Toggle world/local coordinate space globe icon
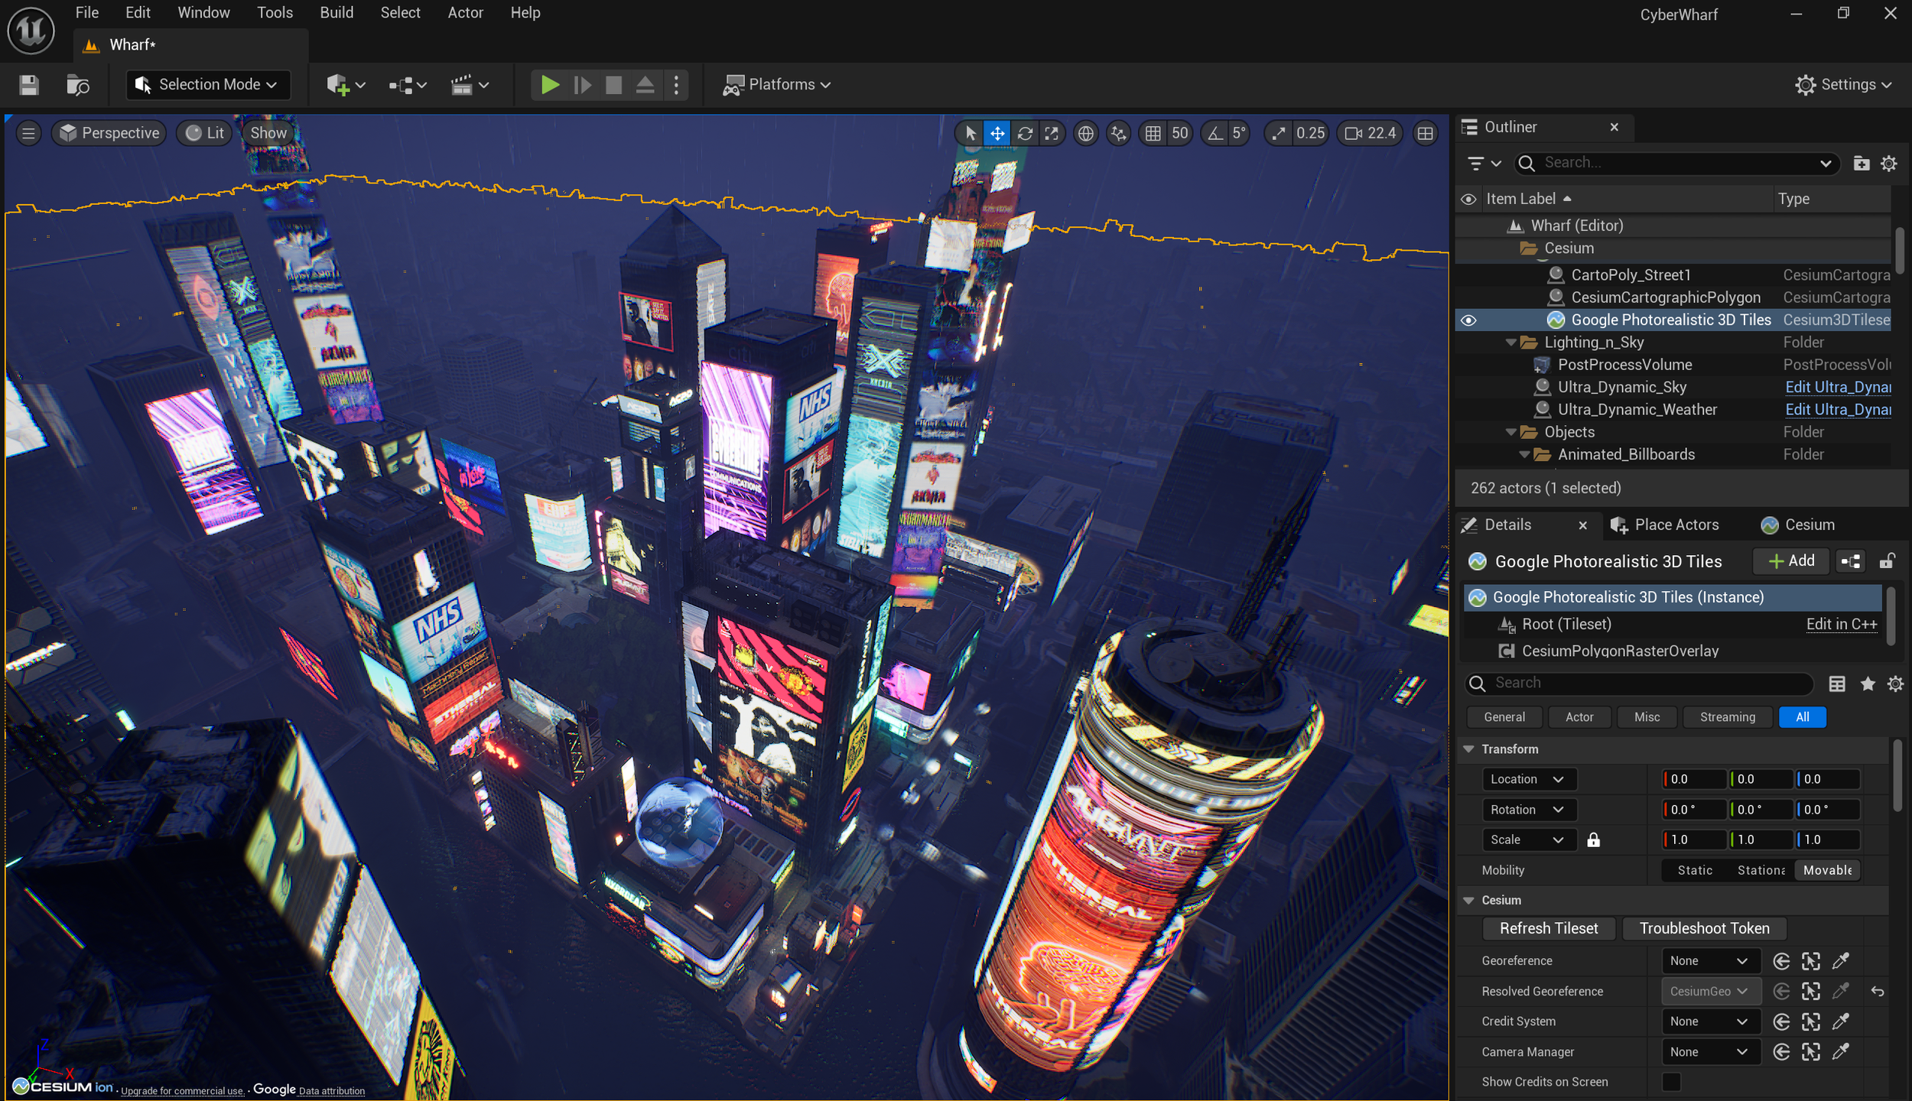1912x1101 pixels. click(1085, 133)
